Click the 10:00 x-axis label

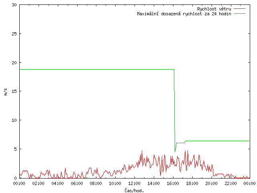pyautogui.click(x=115, y=183)
